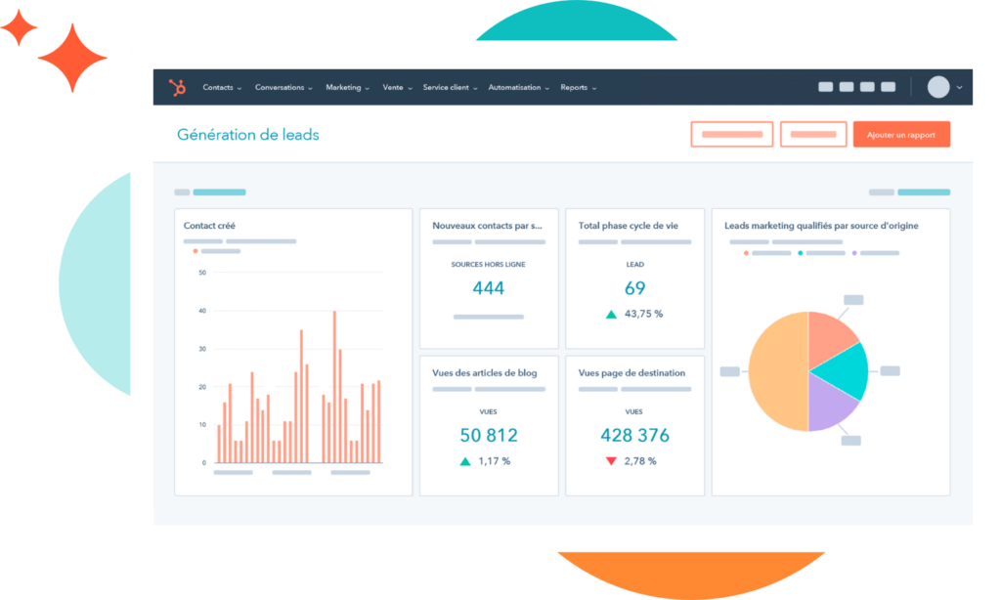Image resolution: width=1001 pixels, height=600 pixels.
Task: Open the Total phase cycle de vie report
Action: 629,226
